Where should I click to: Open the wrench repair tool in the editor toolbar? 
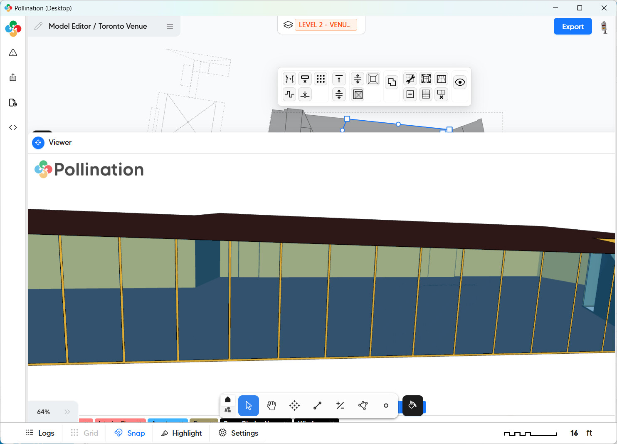point(410,79)
